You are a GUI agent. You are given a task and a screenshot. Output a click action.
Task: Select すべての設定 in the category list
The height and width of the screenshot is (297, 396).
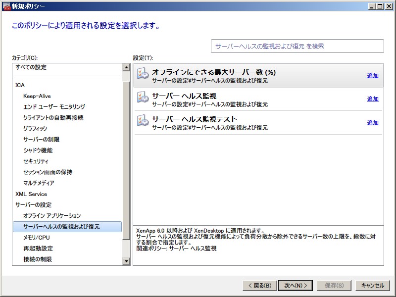(31, 67)
